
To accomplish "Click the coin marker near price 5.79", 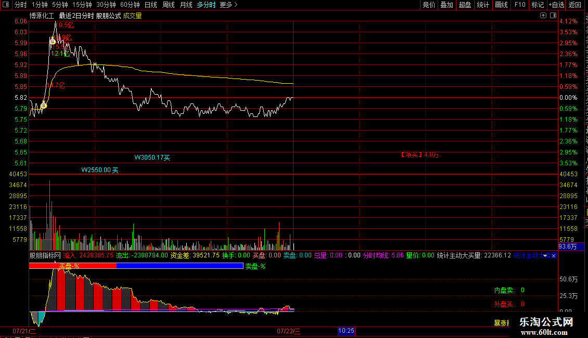I will coord(44,105).
